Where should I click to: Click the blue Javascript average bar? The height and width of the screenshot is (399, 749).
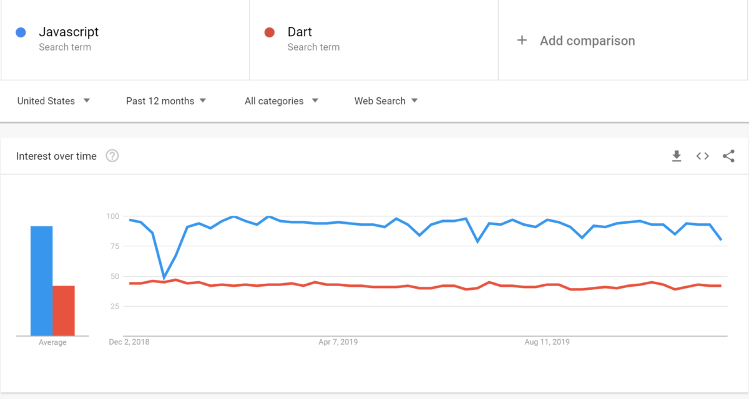tap(41, 281)
